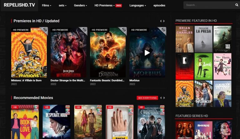
Task: Go to the episodes page
Action: click(x=159, y=5)
